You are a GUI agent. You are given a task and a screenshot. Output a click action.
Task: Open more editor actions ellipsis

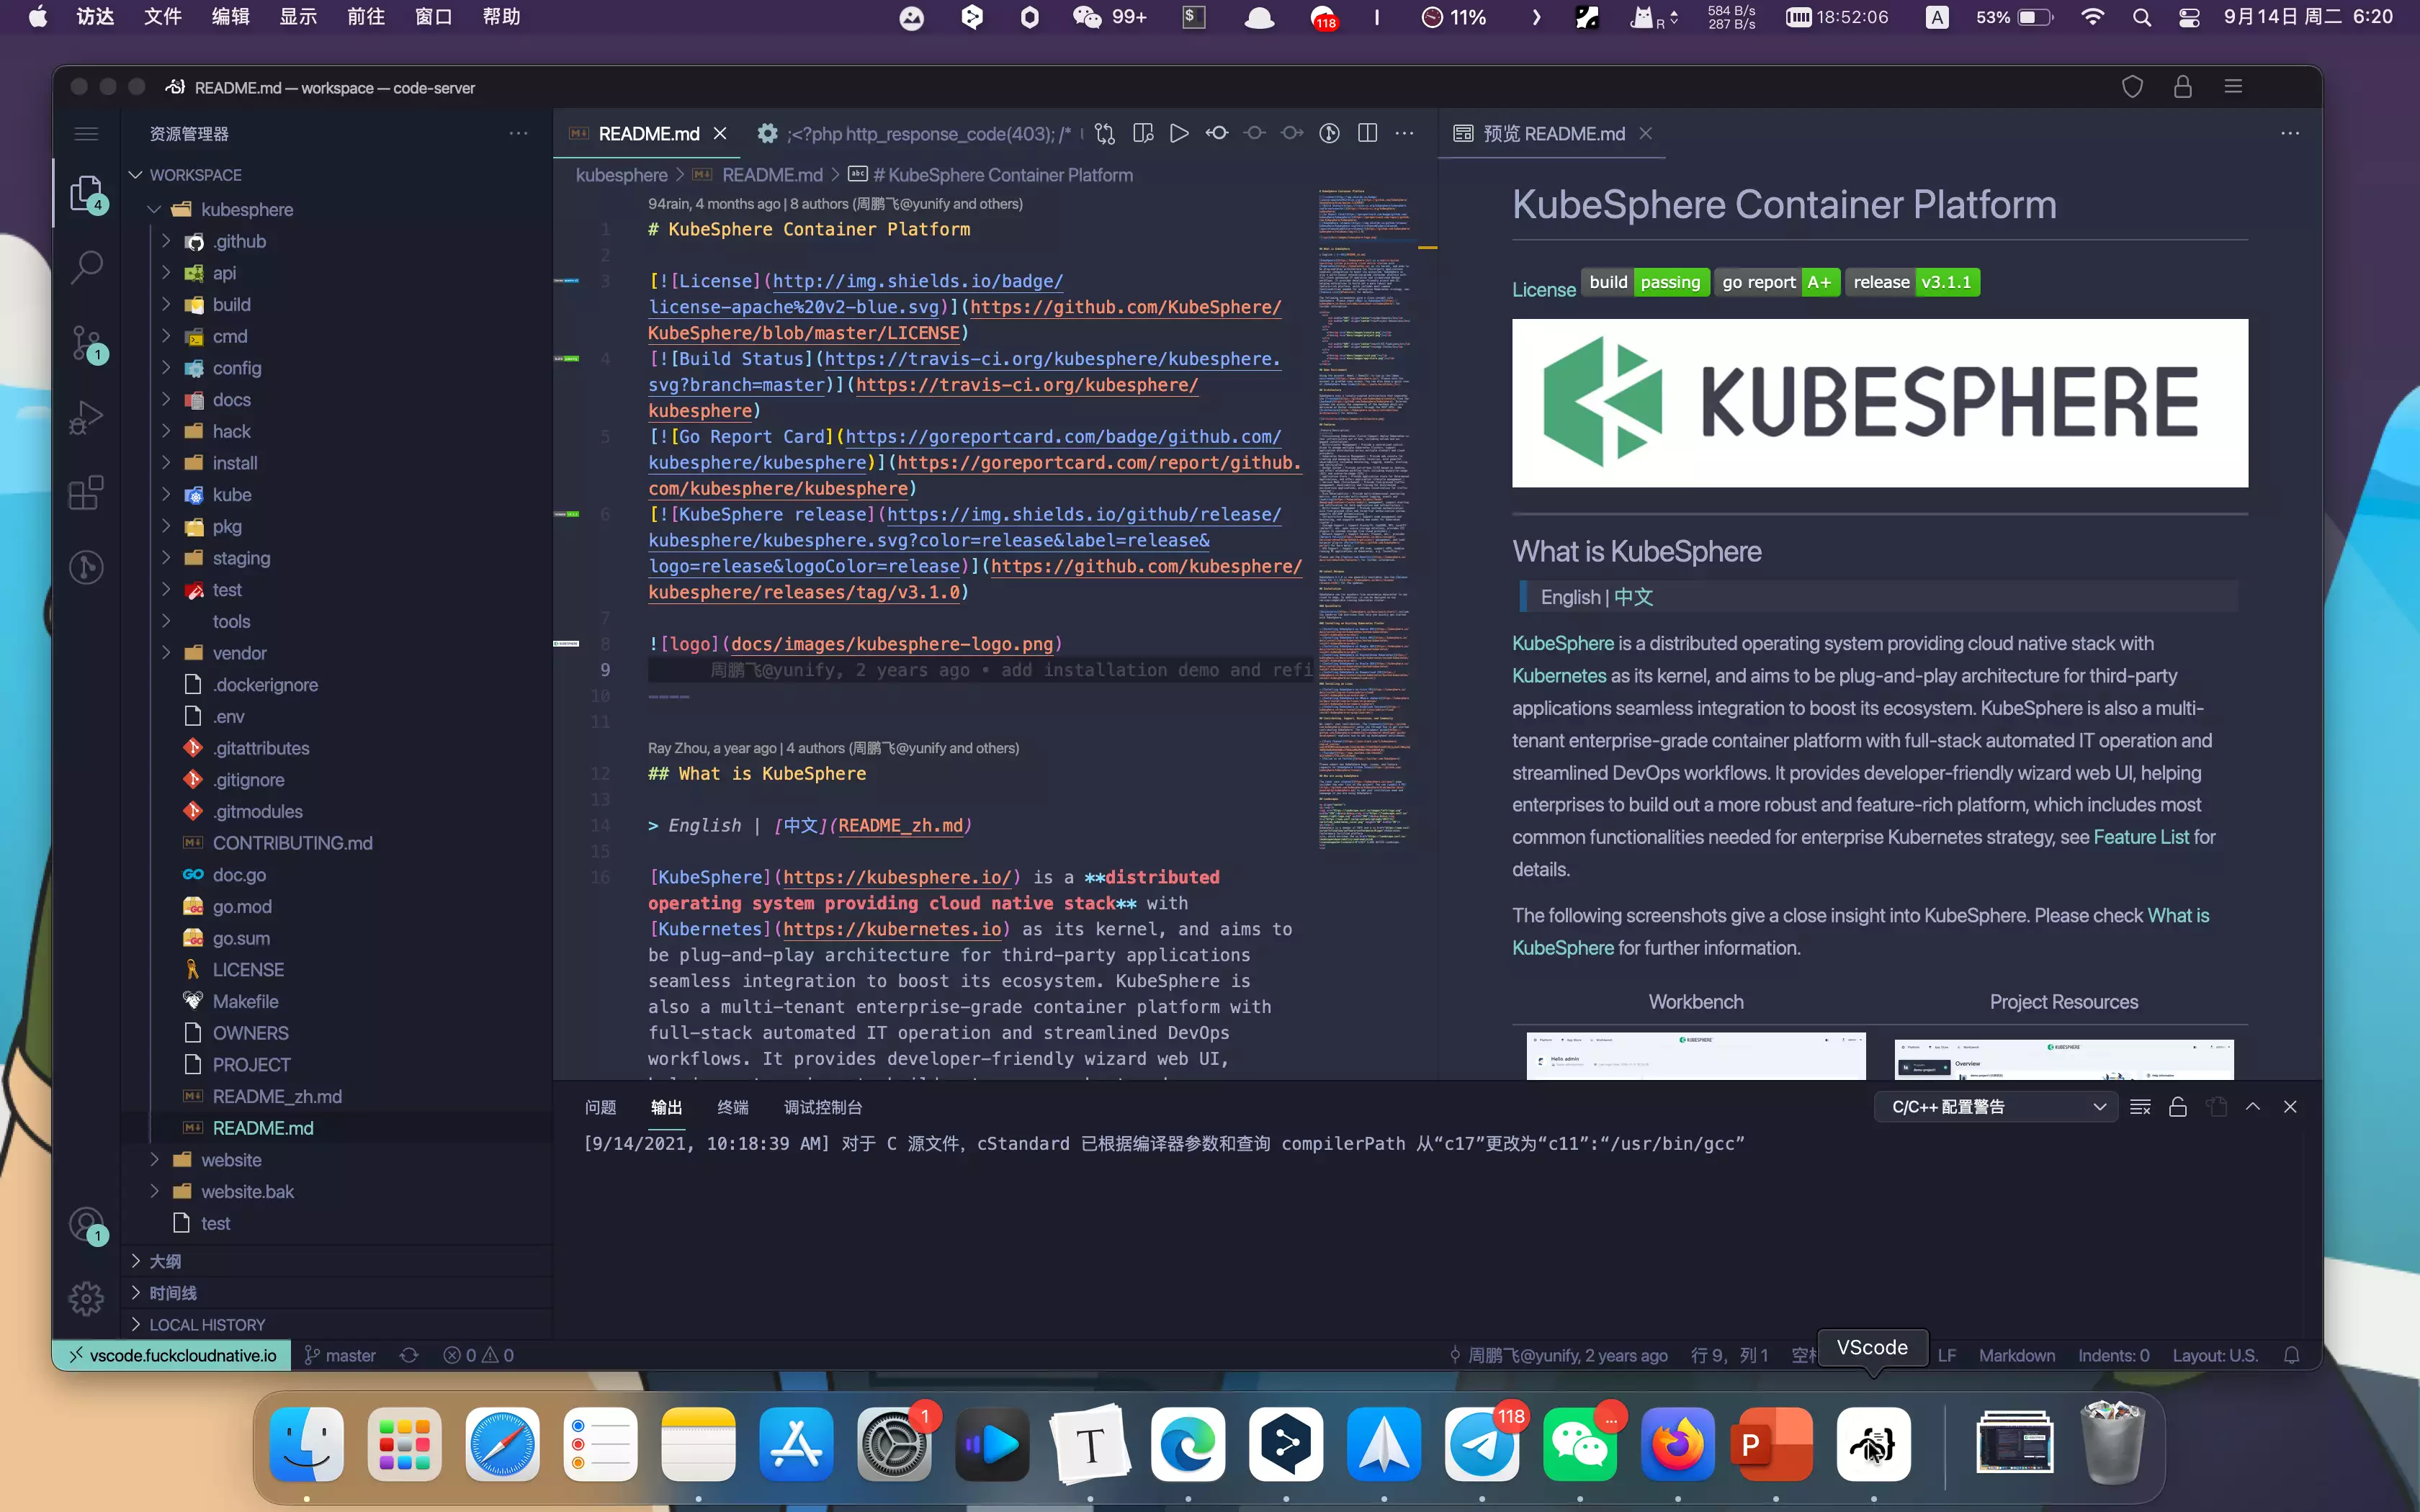(x=1405, y=133)
